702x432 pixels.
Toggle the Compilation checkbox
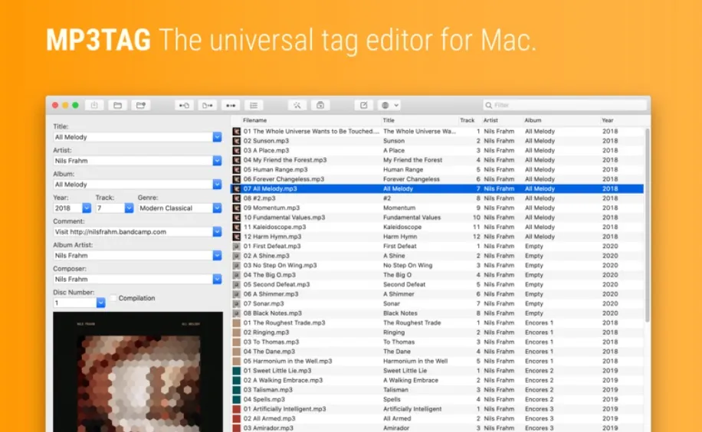(x=113, y=298)
